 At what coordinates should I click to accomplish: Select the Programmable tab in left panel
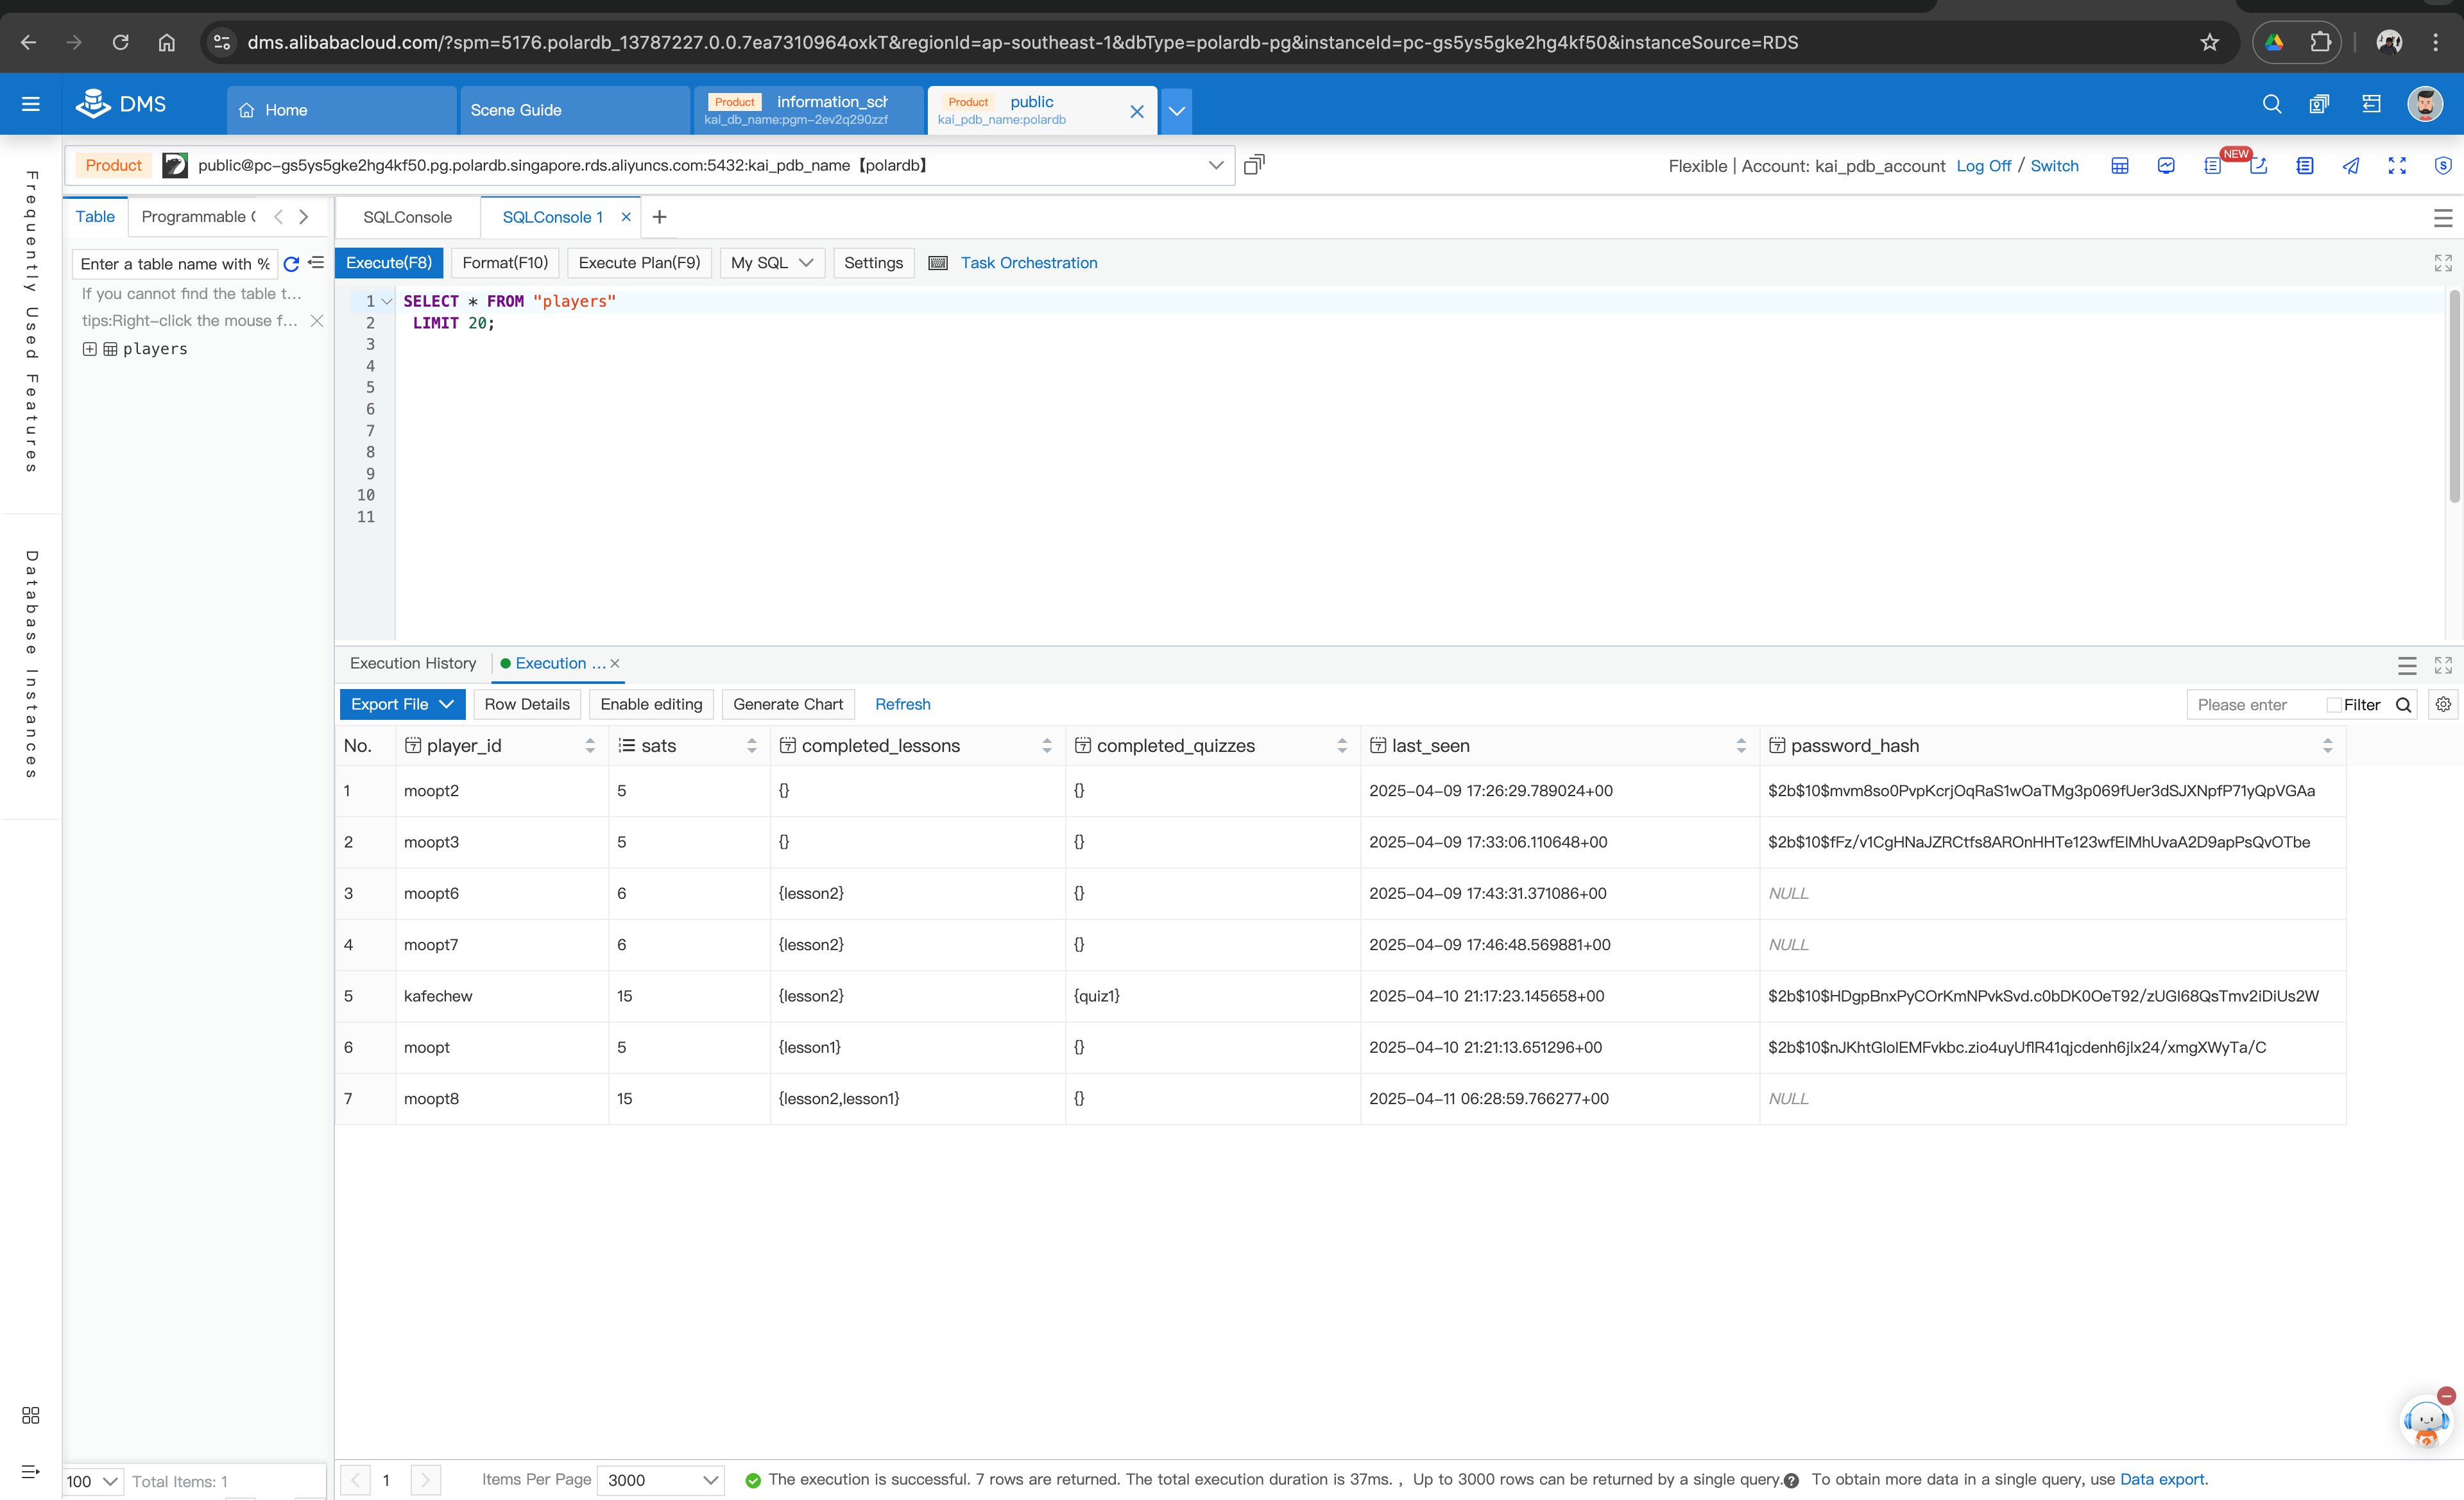tap(198, 217)
